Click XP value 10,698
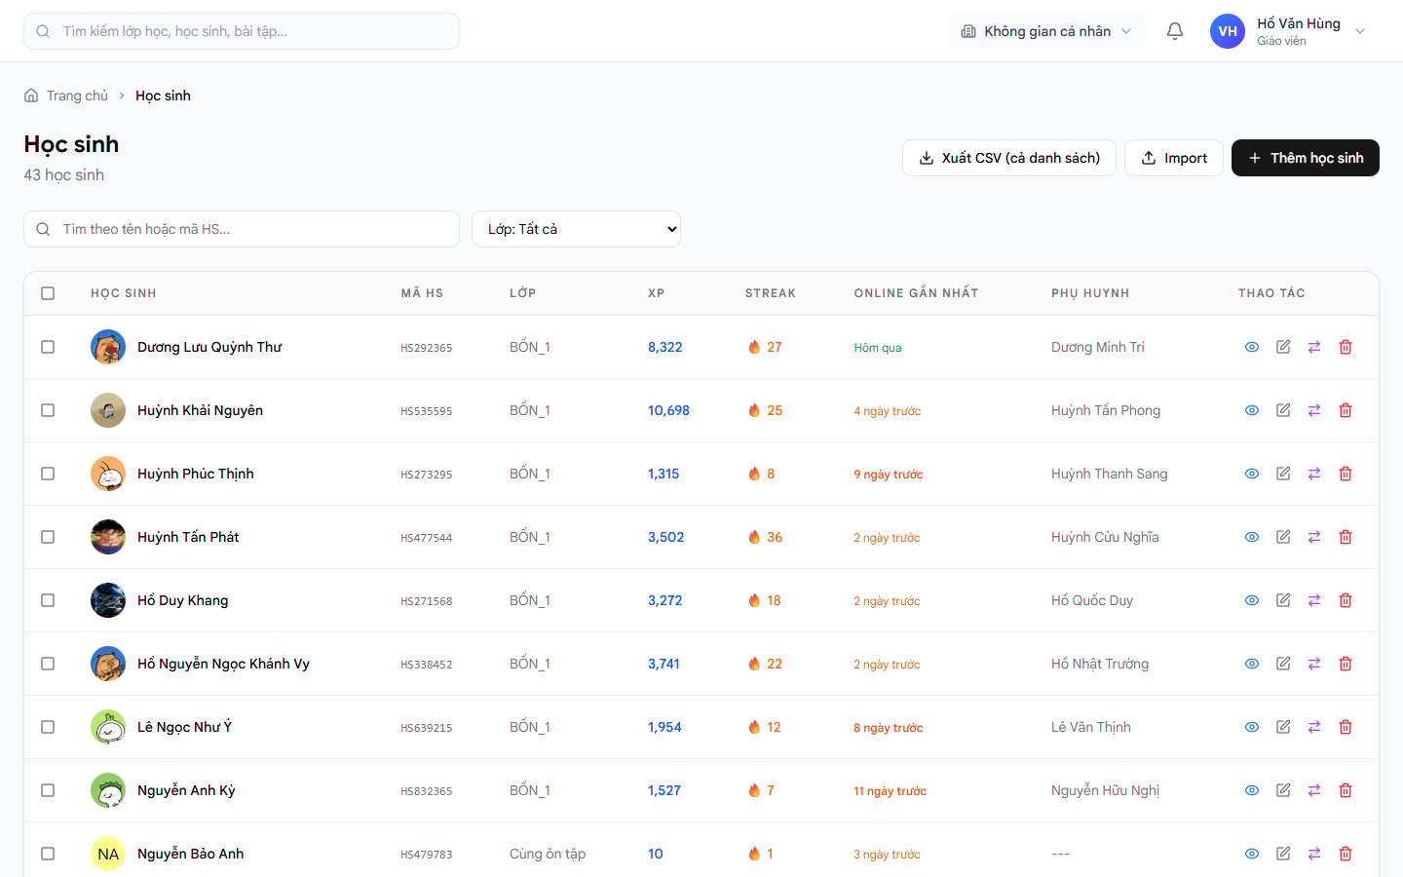Screen dimensions: 1403x877 pos(668,410)
